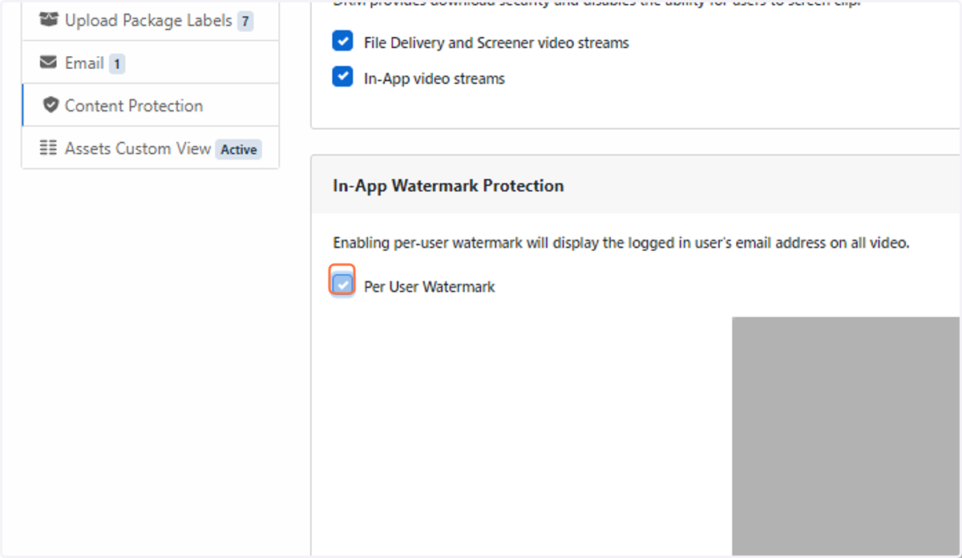Open the Upload Package Labels menu item
Screen dimensions: 962x558
151,21
